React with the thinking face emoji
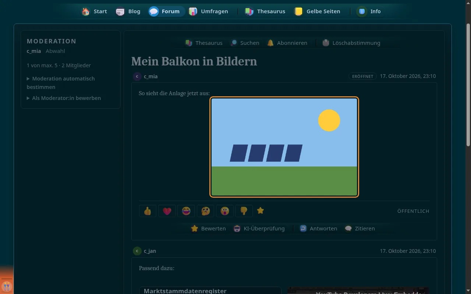 [x=205, y=211]
